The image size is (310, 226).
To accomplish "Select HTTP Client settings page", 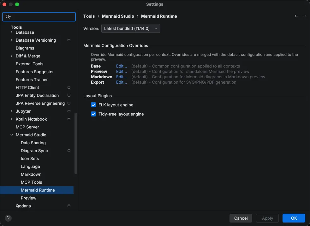I will click(x=27, y=87).
